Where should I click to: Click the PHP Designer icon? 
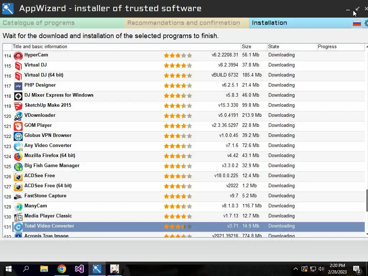18,86
